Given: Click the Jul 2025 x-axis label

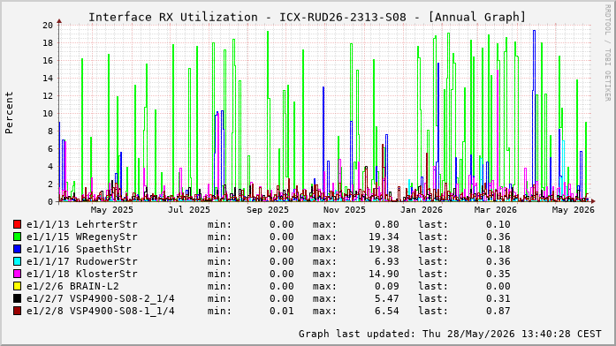Looking at the screenshot, I should (189, 210).
